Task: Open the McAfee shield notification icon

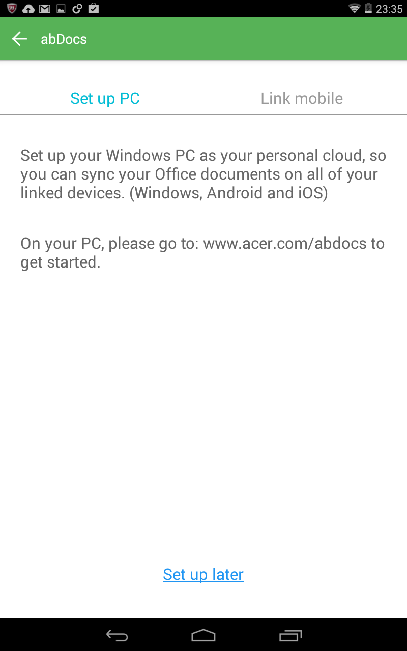Action: pos(12,8)
